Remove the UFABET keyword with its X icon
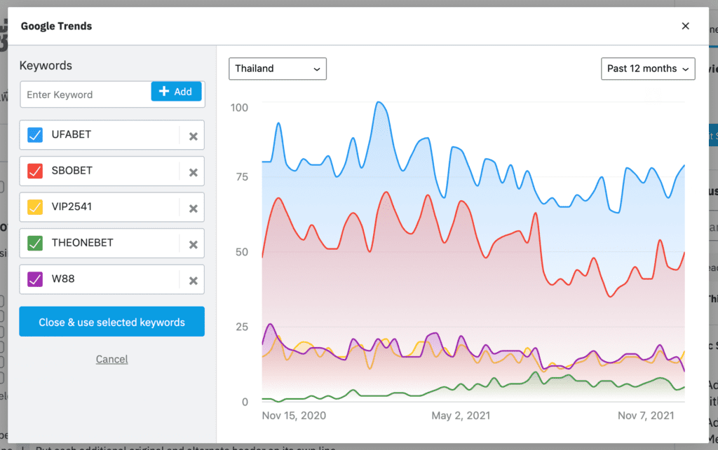This screenshot has width=718, height=450. 194,136
